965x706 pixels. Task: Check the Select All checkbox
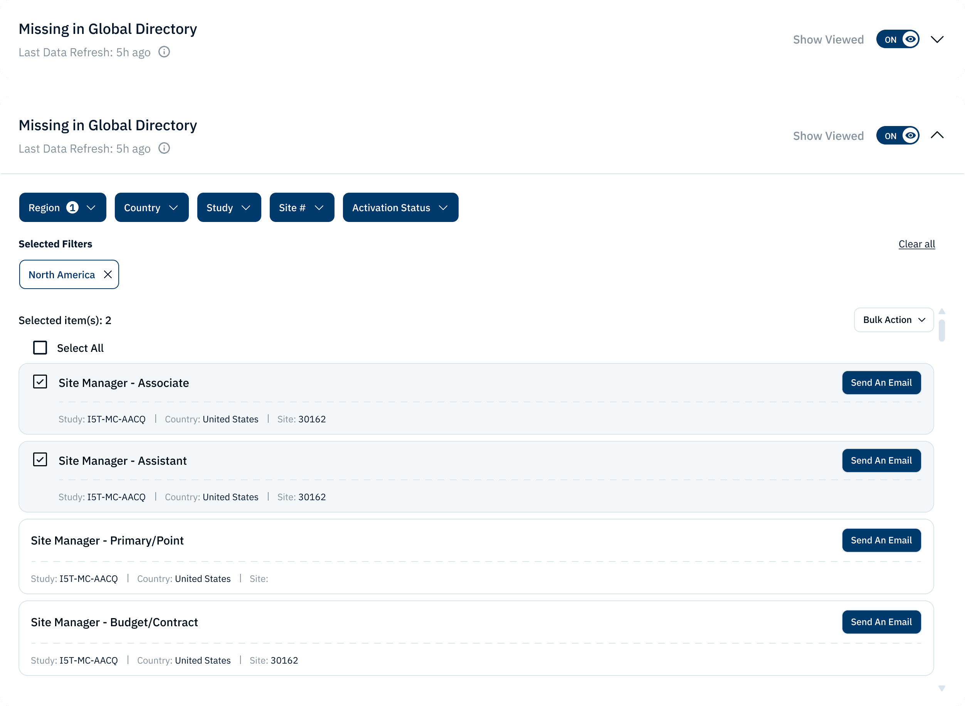[40, 348]
